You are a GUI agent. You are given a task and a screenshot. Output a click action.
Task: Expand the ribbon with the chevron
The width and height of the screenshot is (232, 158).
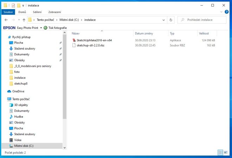point(221,12)
